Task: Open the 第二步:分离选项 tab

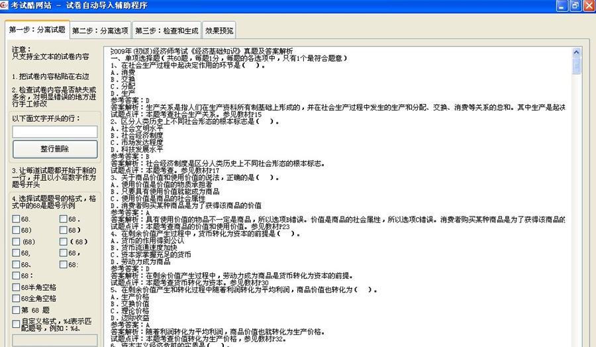Action: (x=101, y=30)
